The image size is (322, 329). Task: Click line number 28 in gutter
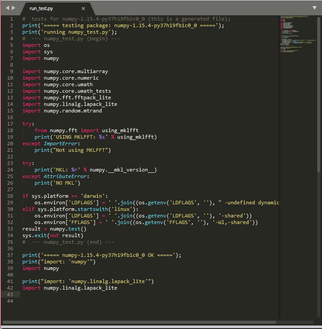(10, 196)
